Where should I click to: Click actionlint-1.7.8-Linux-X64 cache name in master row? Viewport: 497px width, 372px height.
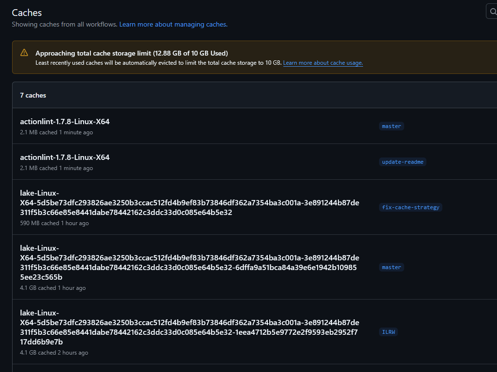65,122
